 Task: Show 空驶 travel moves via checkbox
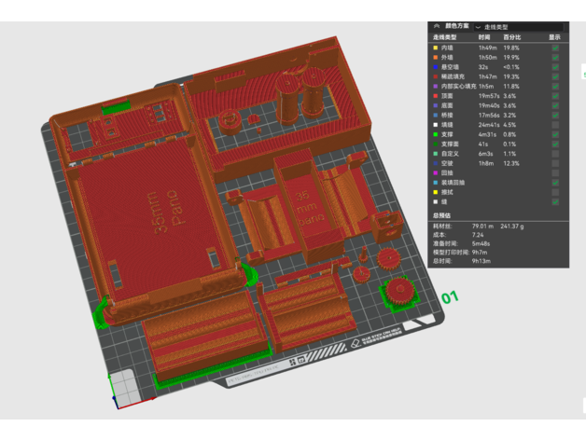coord(556,163)
